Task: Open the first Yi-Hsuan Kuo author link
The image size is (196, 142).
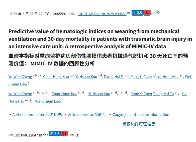Action: coord(86,77)
